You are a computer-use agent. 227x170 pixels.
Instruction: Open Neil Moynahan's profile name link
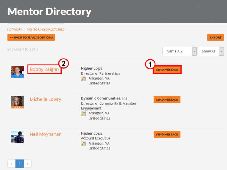click(x=46, y=134)
